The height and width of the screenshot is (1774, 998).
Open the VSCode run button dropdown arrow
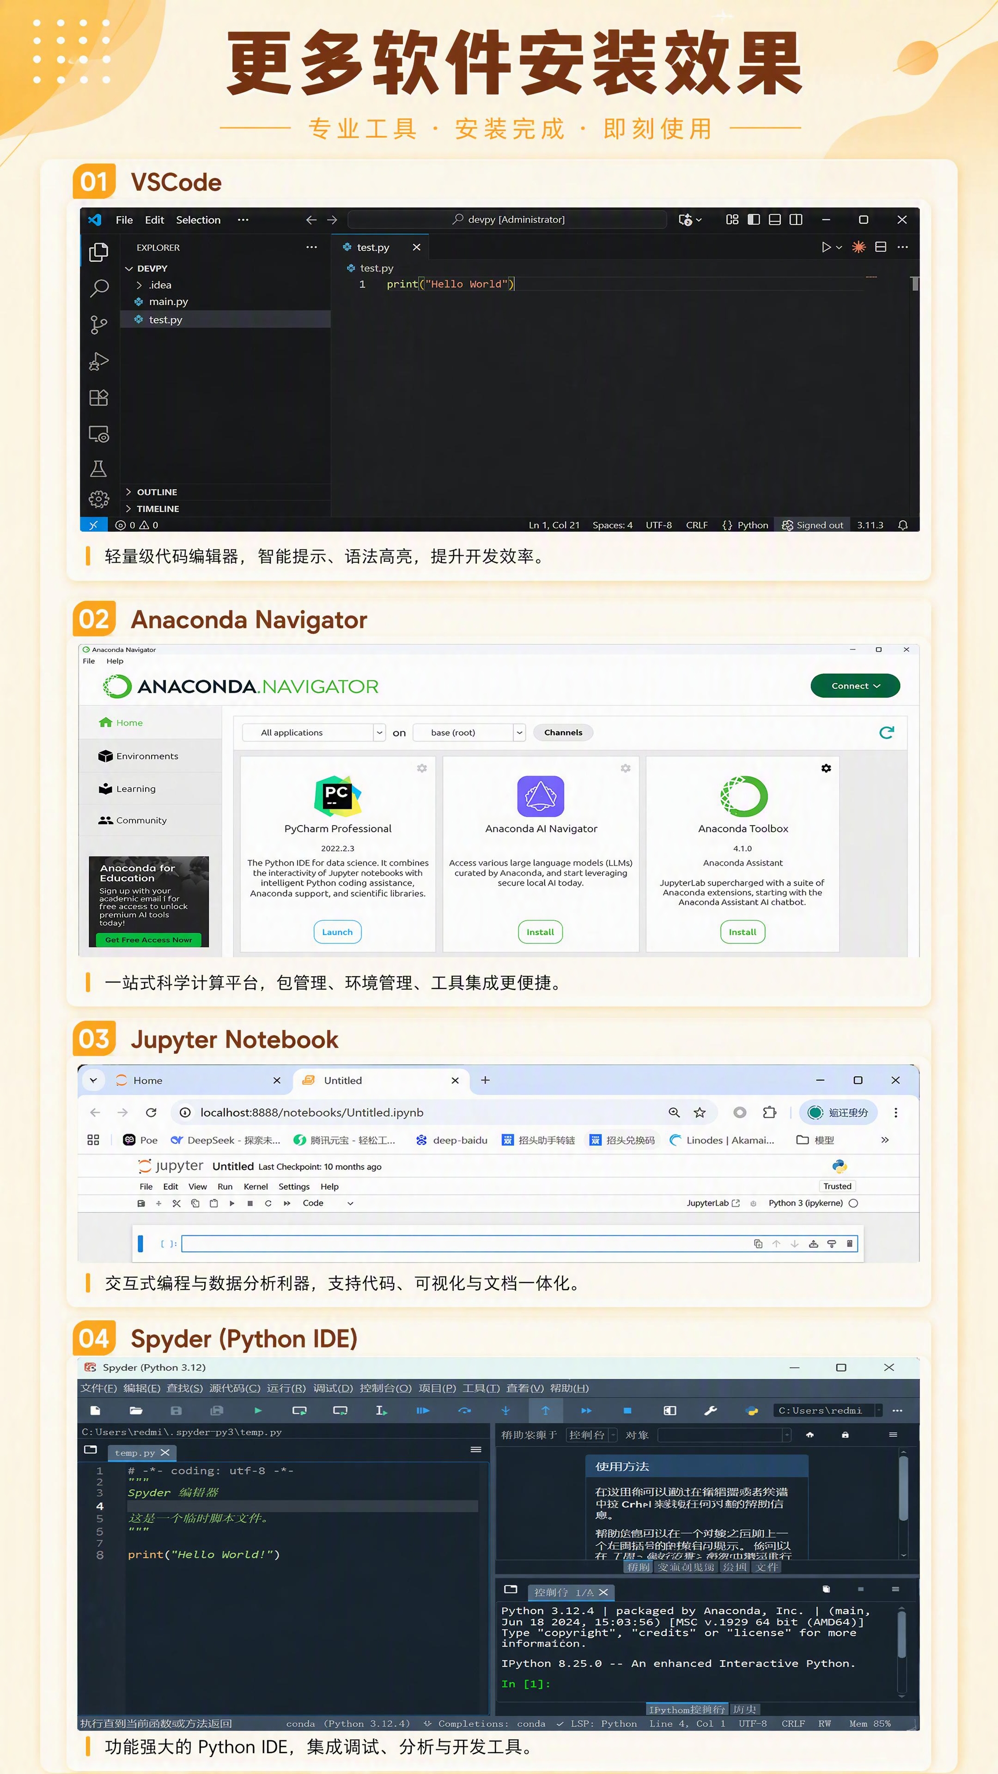point(839,247)
